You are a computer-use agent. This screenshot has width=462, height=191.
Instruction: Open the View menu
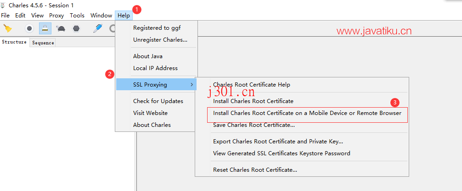click(x=37, y=16)
